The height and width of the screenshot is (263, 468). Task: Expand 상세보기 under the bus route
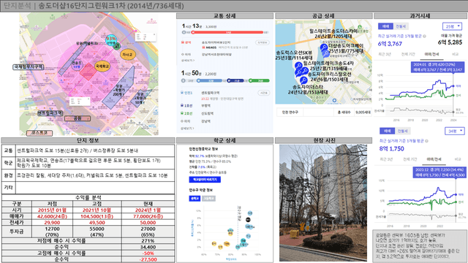pos(188,61)
